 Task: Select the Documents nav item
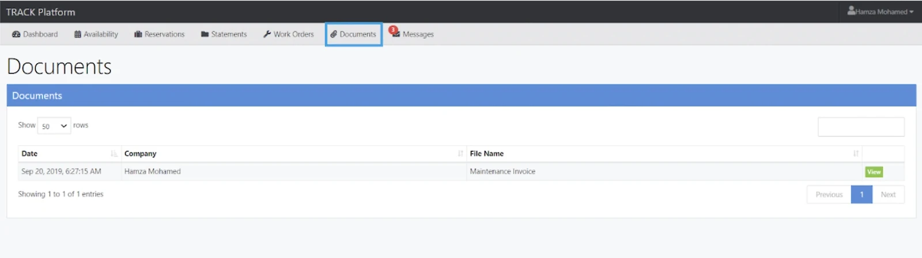point(354,34)
